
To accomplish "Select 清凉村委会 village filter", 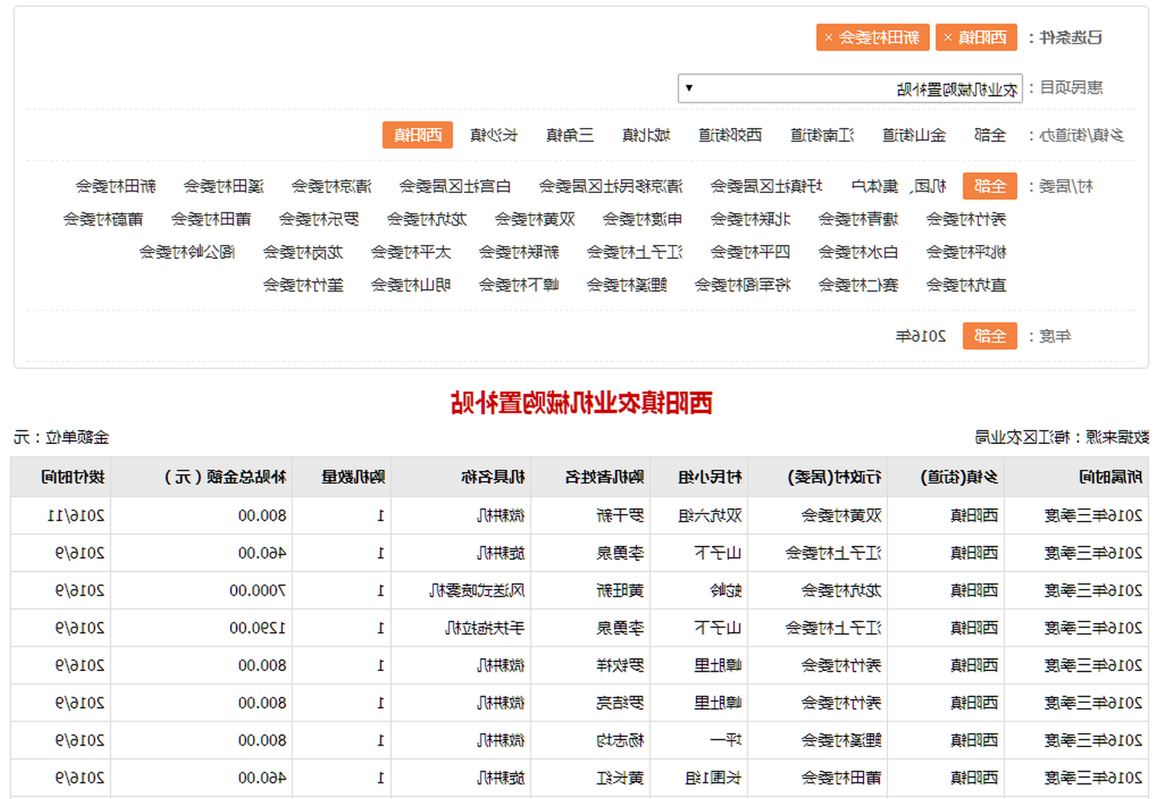I will point(331,186).
